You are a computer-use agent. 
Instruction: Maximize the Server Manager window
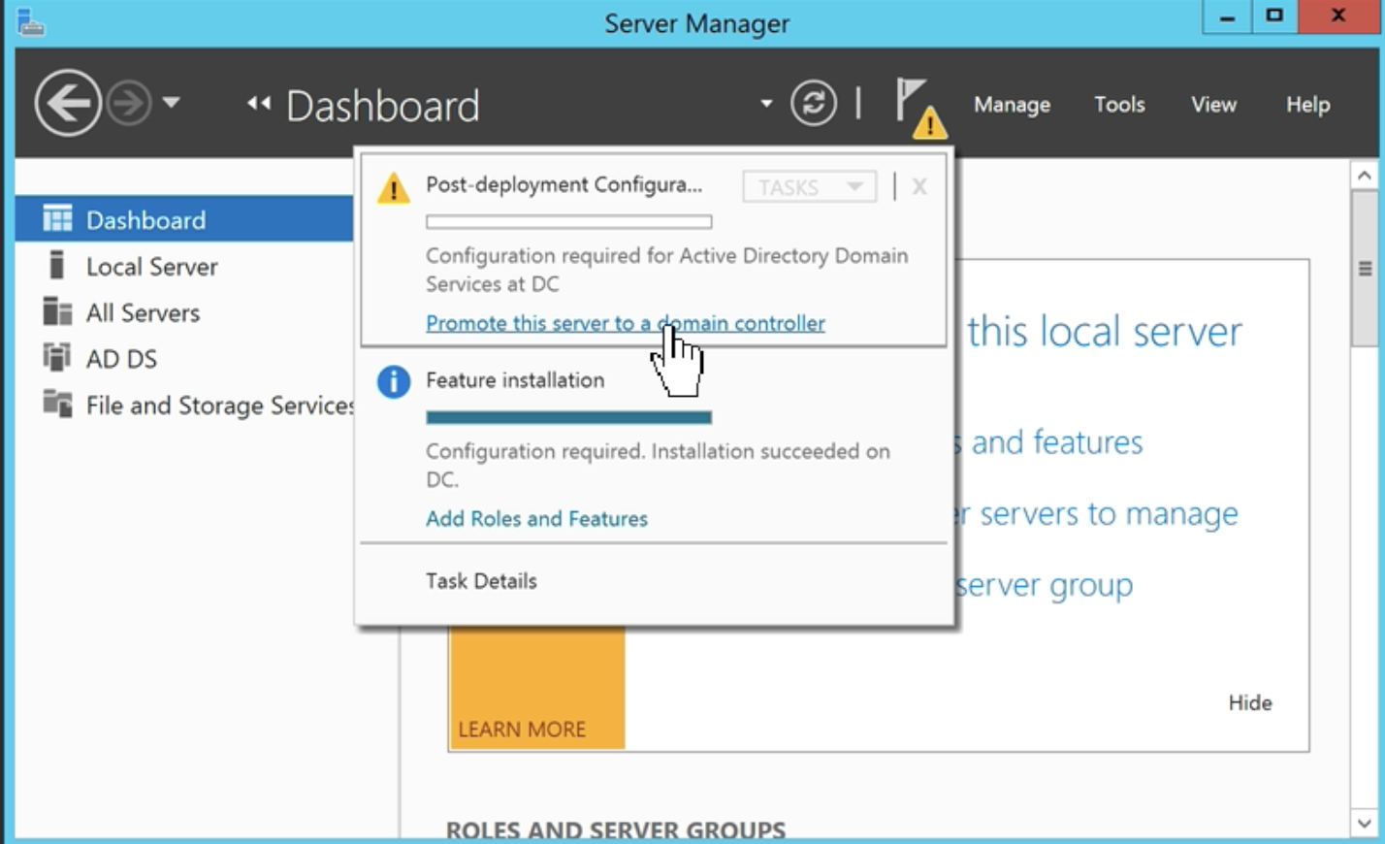[x=1274, y=17]
